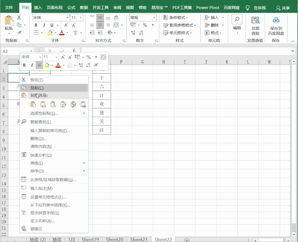Choose Copy (复制) from context menu
Image resolution: width=298 pixels, height=242 pixels.
(54, 88)
